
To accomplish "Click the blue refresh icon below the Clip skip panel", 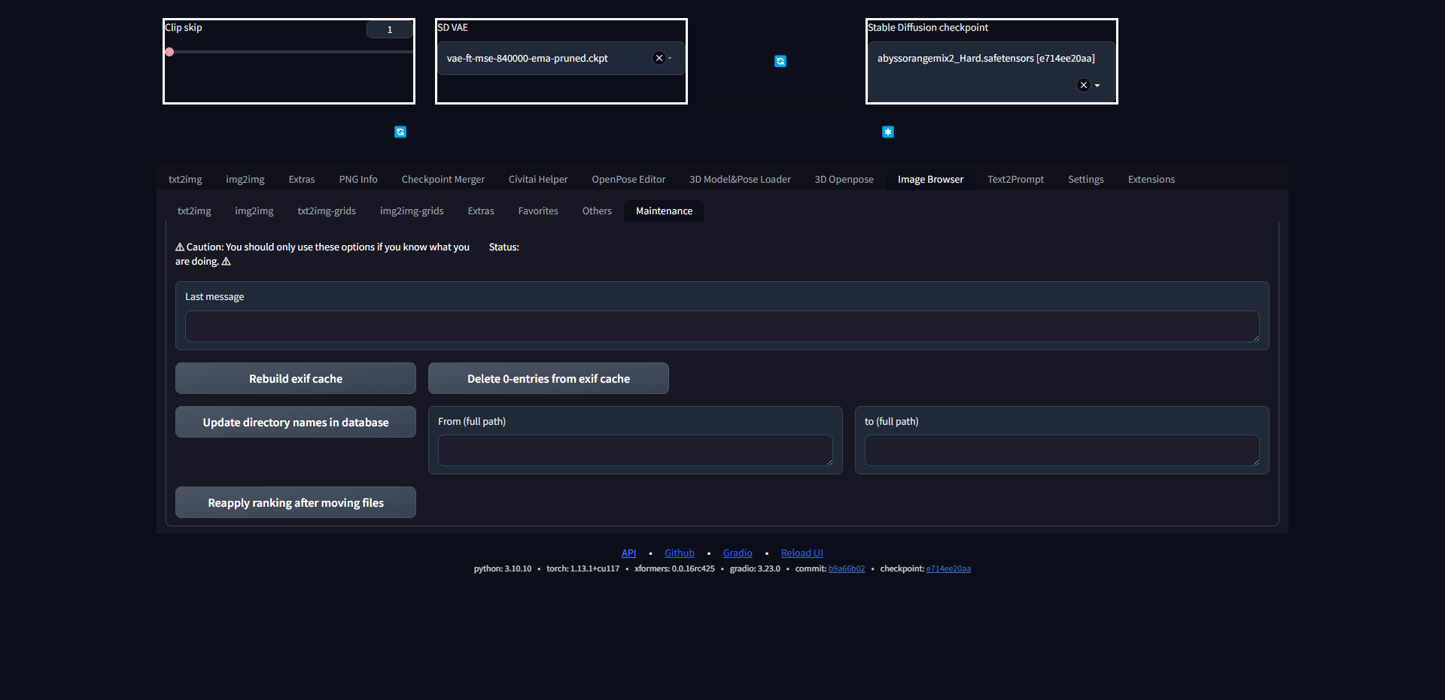I will [400, 132].
